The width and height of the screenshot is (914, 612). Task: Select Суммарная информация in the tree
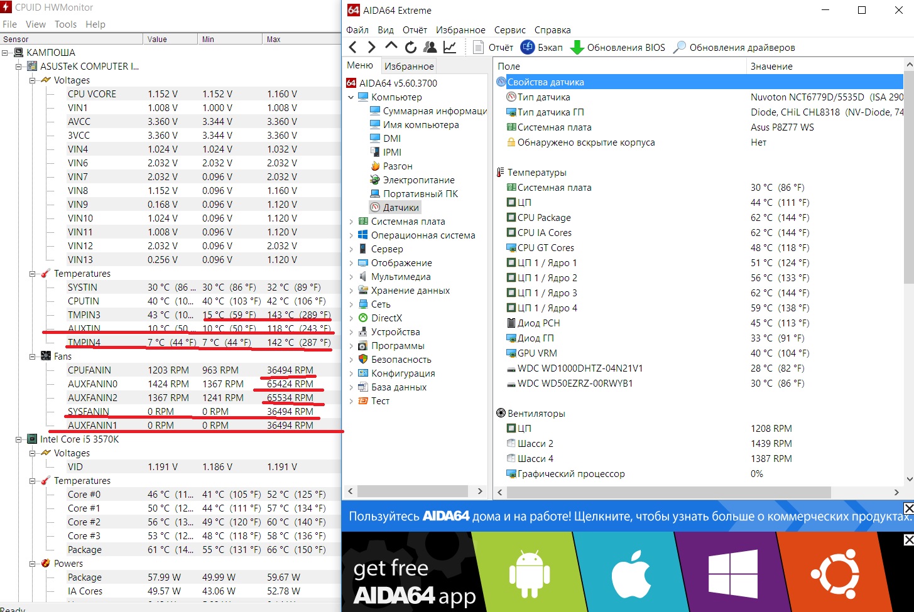pos(435,111)
